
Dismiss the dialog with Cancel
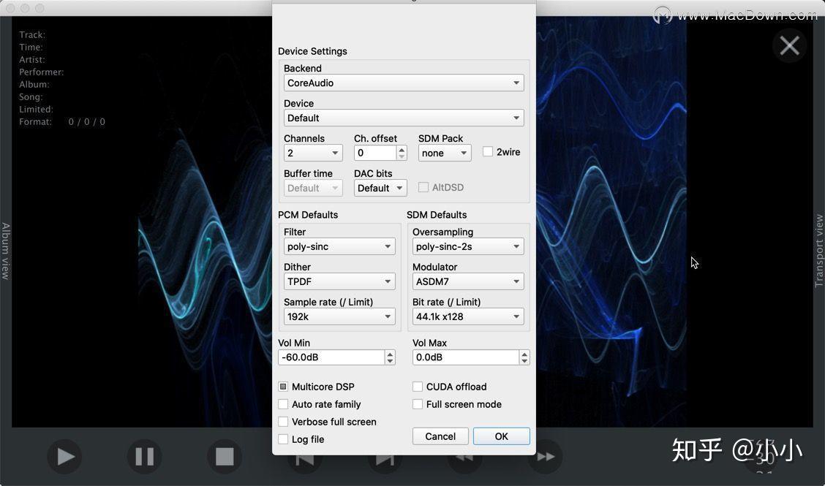(440, 436)
